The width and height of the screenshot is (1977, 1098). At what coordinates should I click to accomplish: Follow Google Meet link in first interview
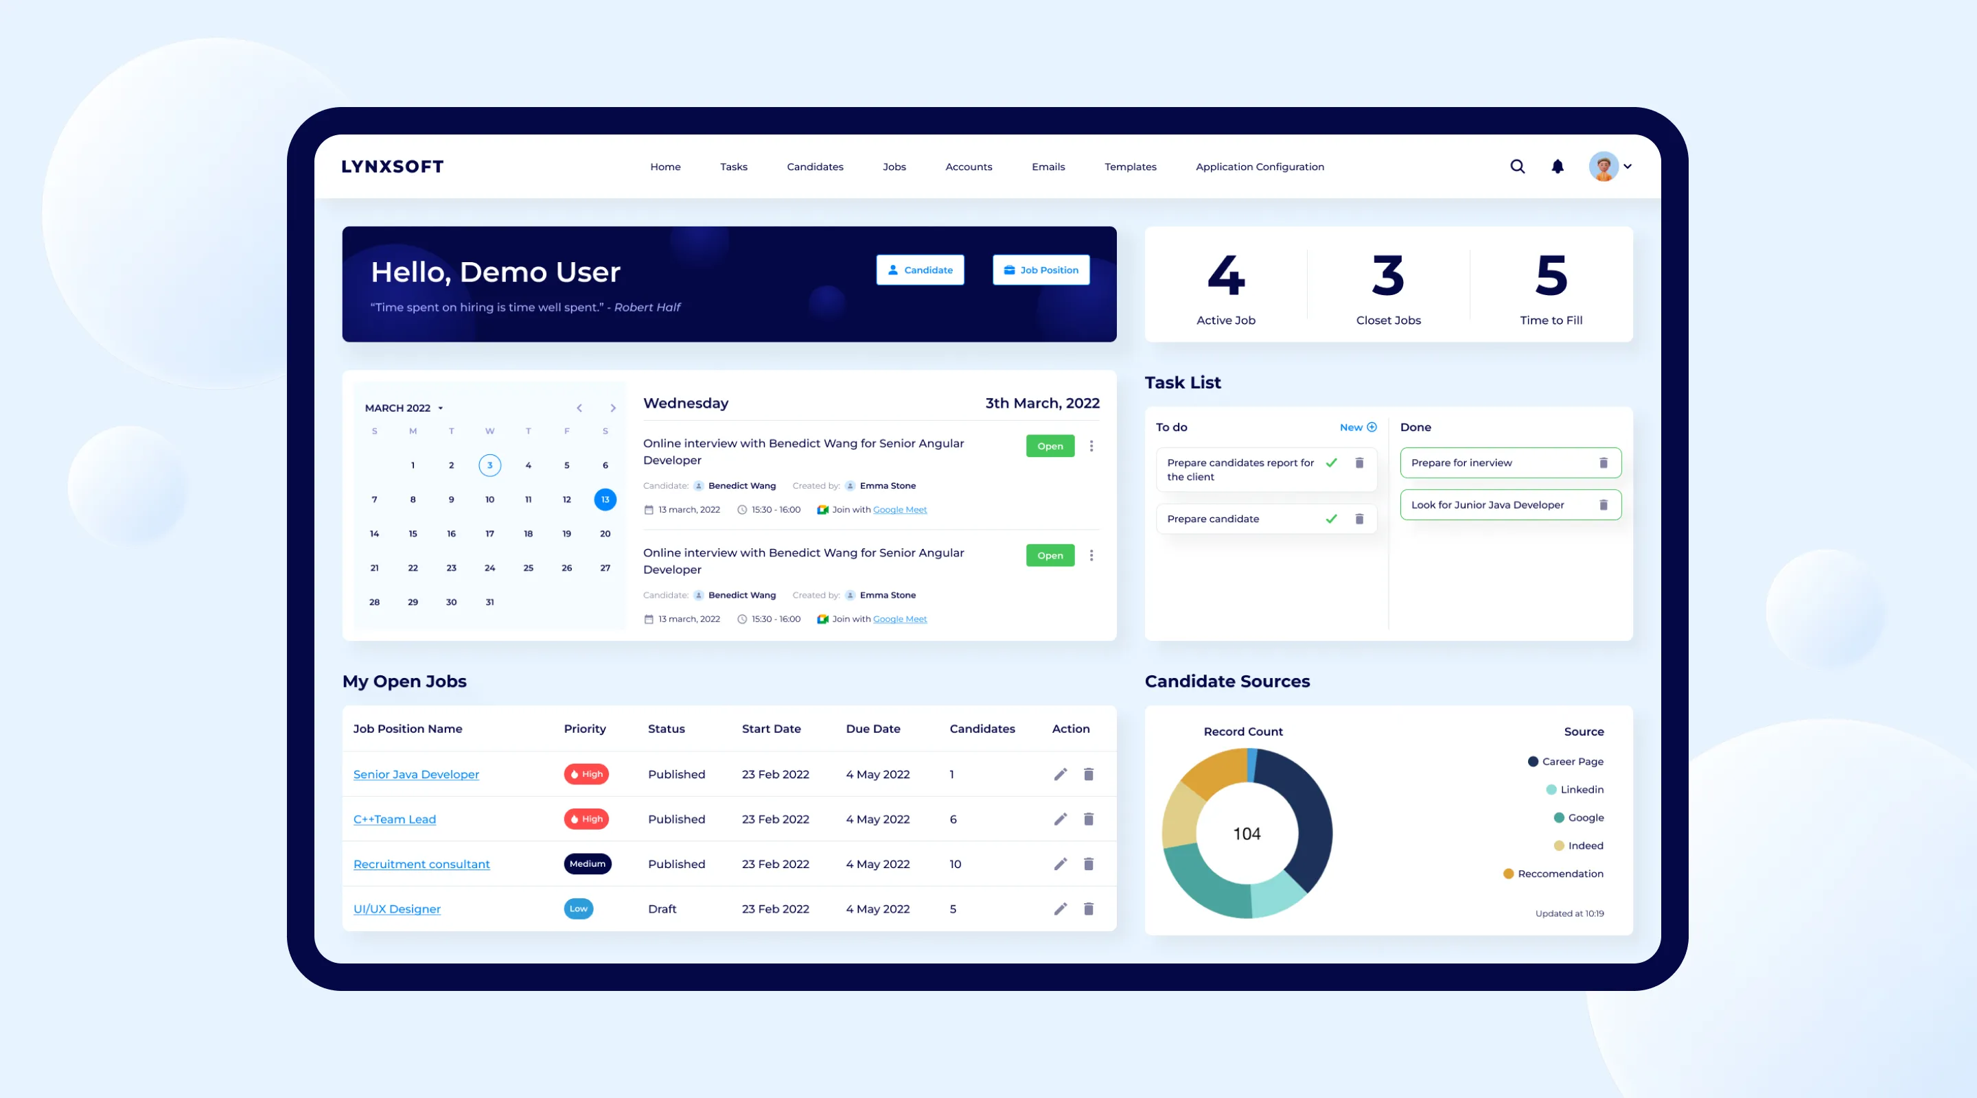pyautogui.click(x=899, y=509)
